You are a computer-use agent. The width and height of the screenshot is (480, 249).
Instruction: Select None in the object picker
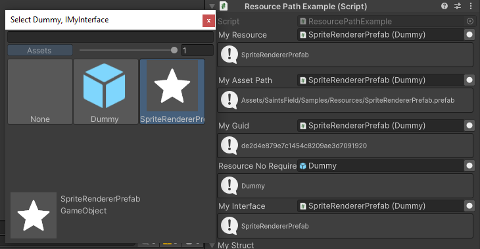(40, 92)
